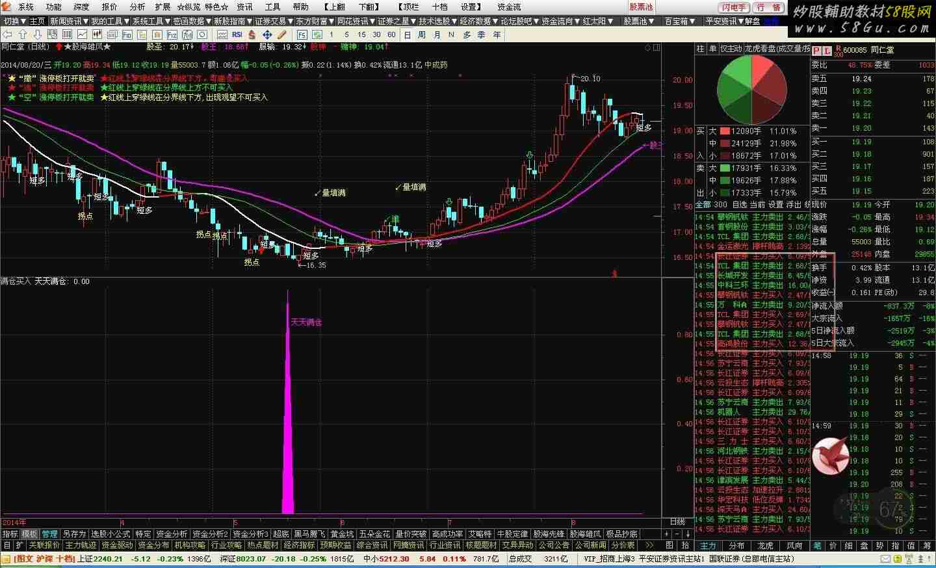The image size is (936, 568).
Task: Expand the 百宝箱 dropdown
Action: tap(680, 21)
